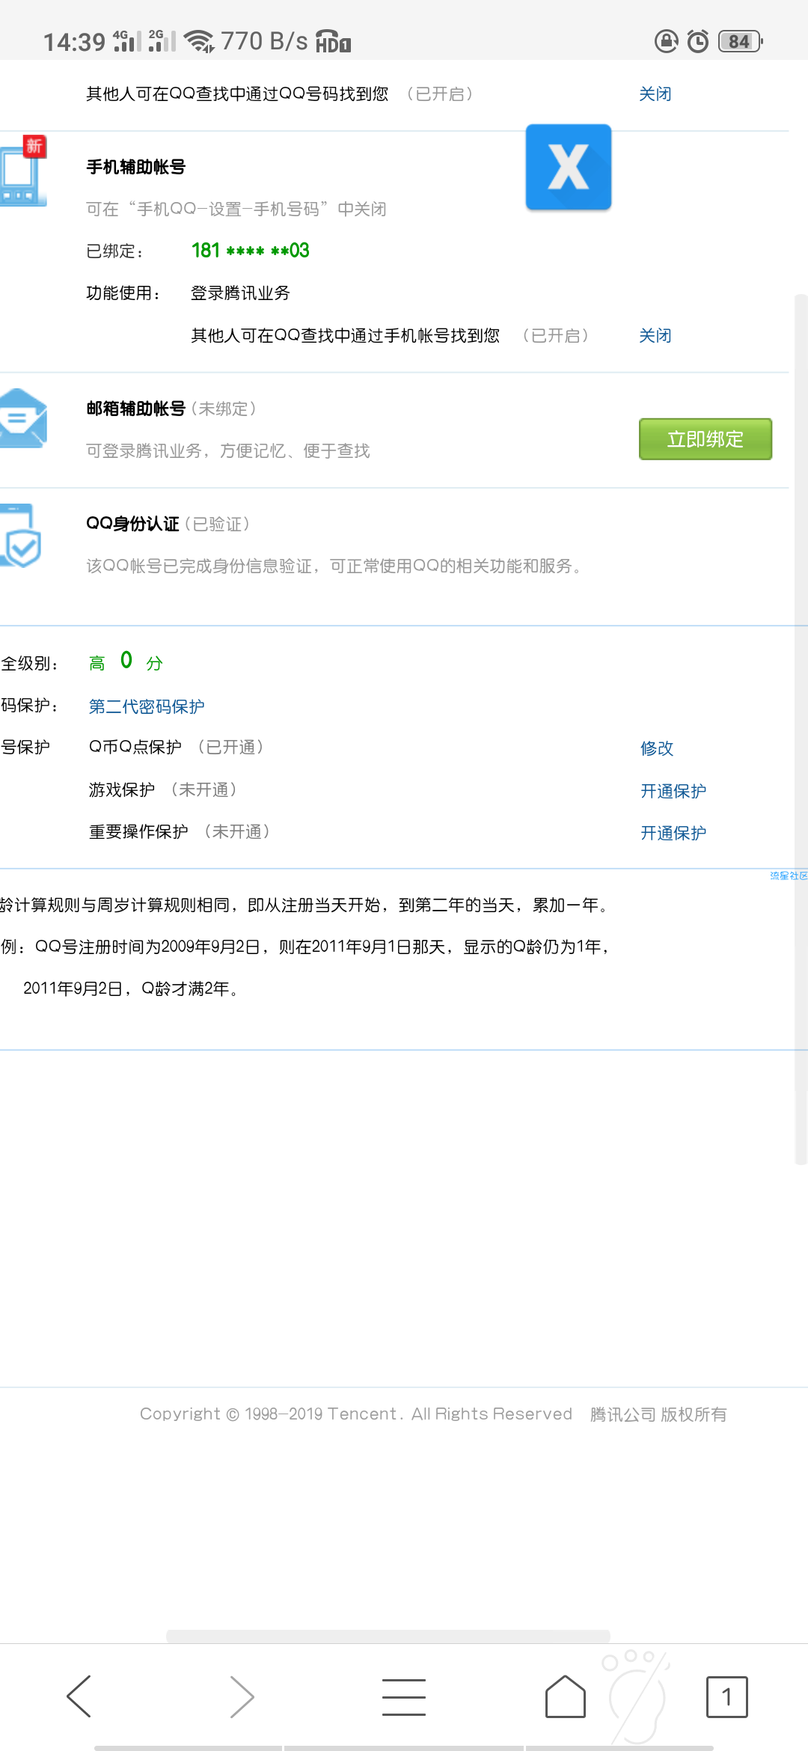Tap the HD call status icon
Viewport: 808px width, 1751px height.
pos(333,42)
